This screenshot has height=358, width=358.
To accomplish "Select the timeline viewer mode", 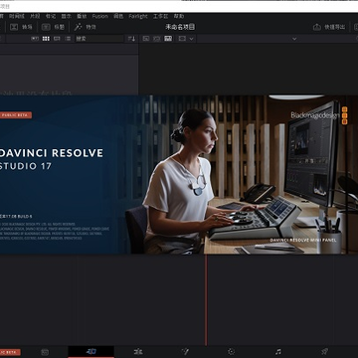I will [x=168, y=39].
